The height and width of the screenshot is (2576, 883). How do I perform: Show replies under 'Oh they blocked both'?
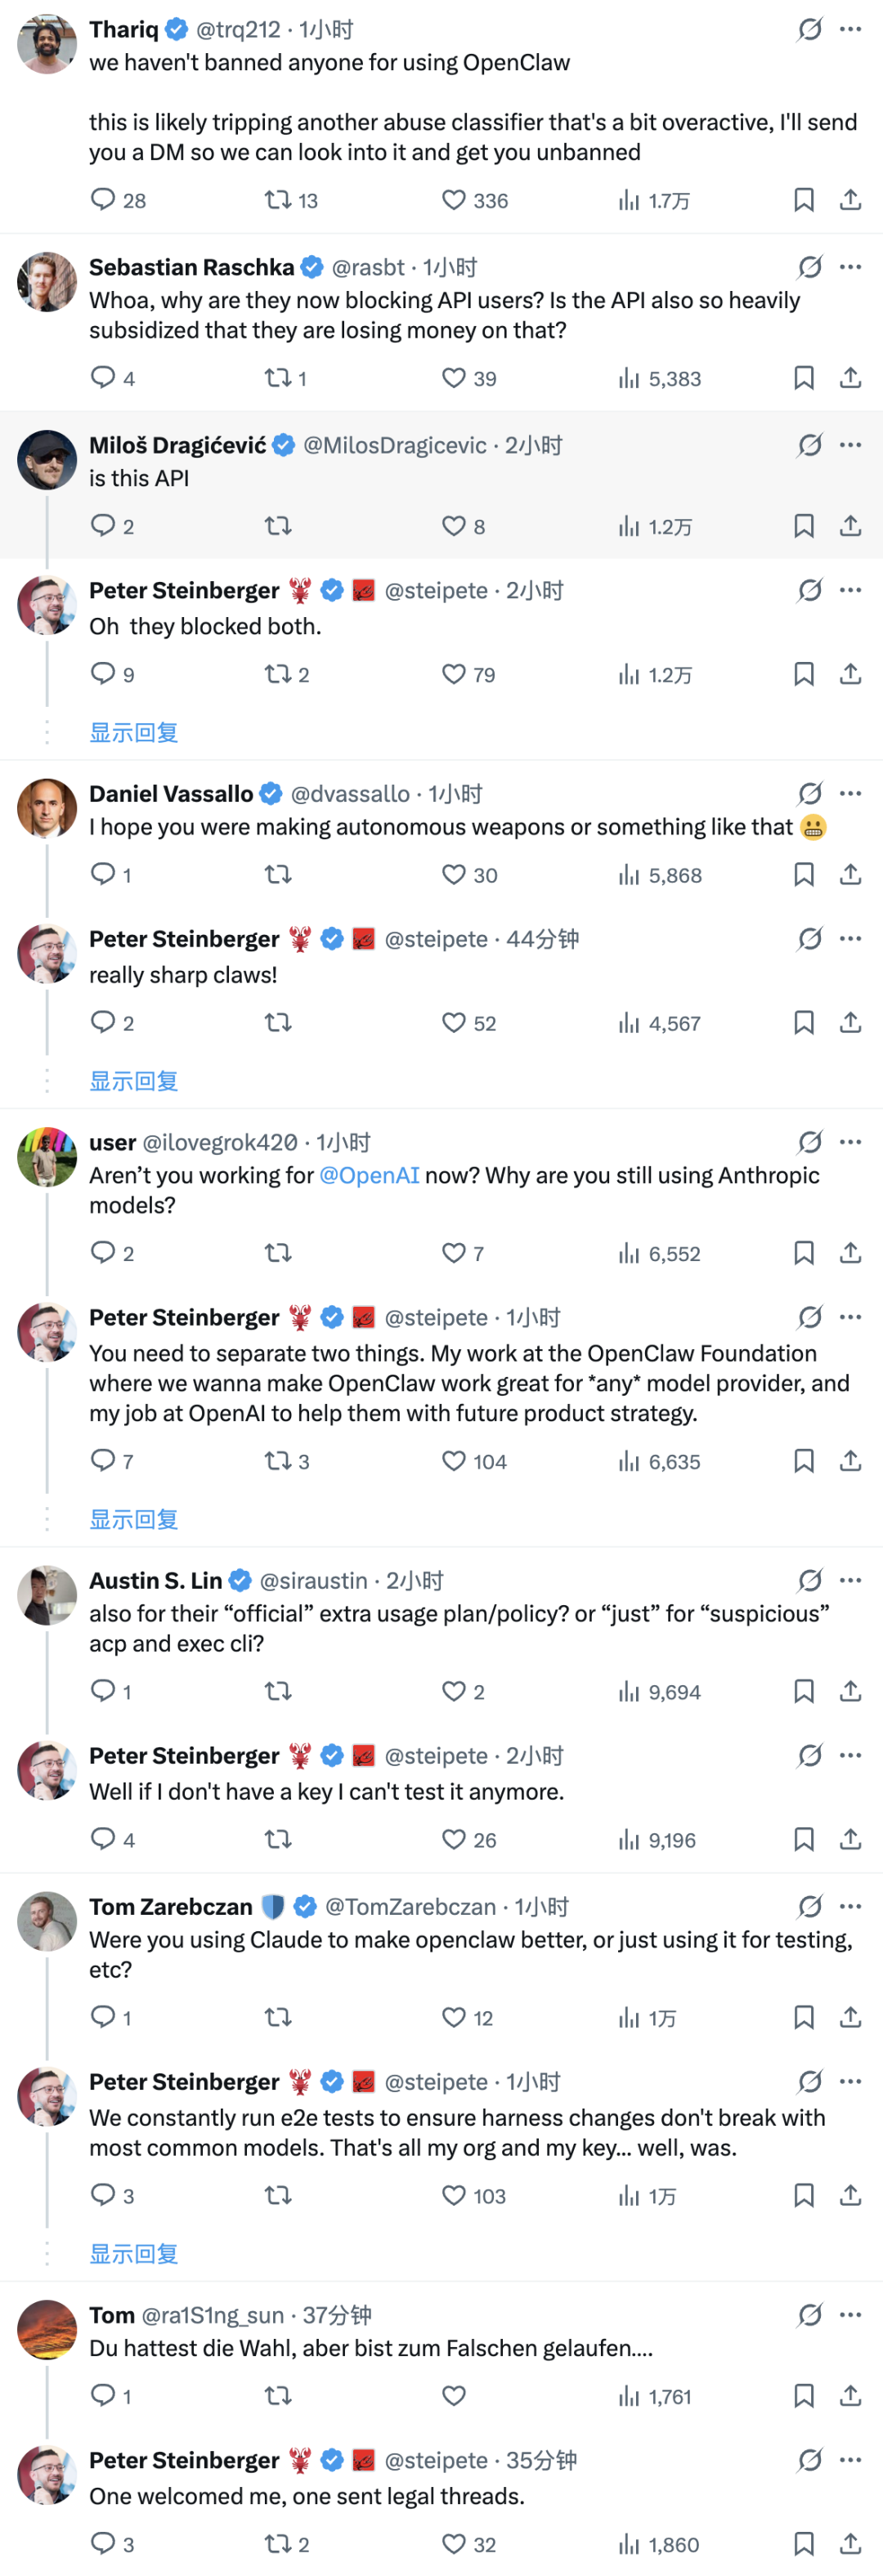pyautogui.click(x=134, y=733)
